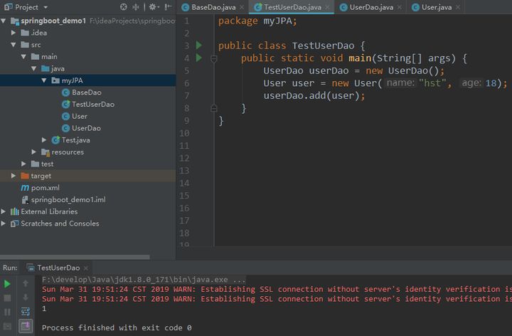
Task: Click run gutter icon beside main method
Action: point(199,58)
